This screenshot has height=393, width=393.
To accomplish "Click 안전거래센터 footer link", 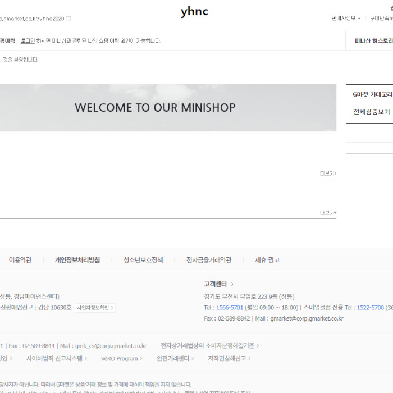I will click(x=175, y=358).
